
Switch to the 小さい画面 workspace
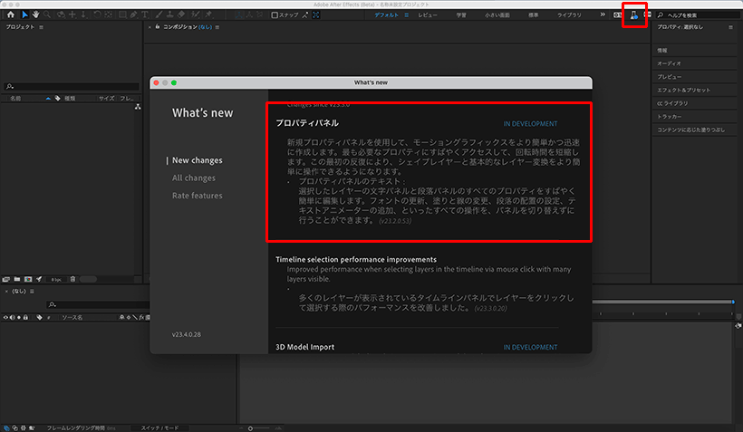tap(497, 15)
